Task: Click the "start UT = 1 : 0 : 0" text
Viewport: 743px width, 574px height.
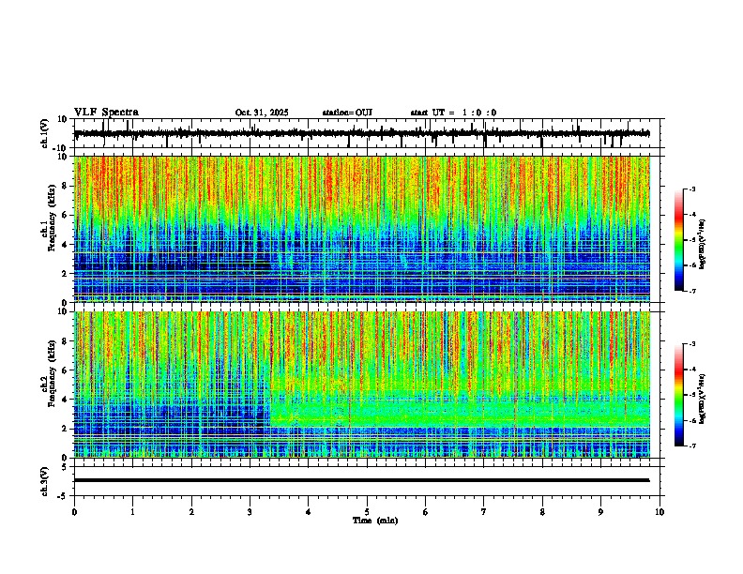Action: point(453,113)
